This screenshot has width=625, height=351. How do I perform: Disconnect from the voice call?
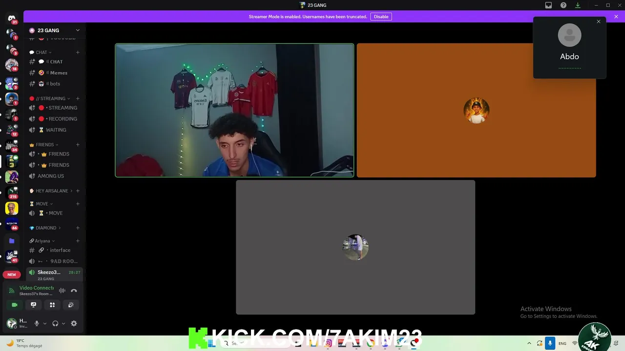click(x=74, y=291)
